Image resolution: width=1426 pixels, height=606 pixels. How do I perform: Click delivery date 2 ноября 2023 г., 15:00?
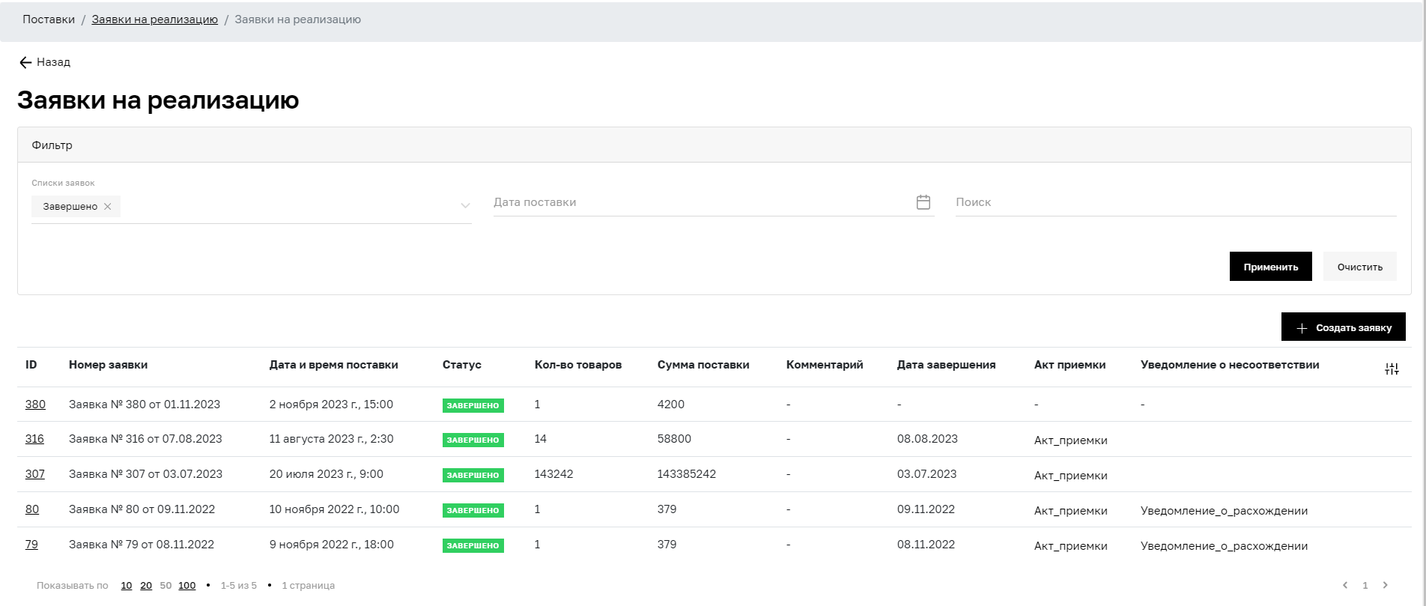click(331, 404)
